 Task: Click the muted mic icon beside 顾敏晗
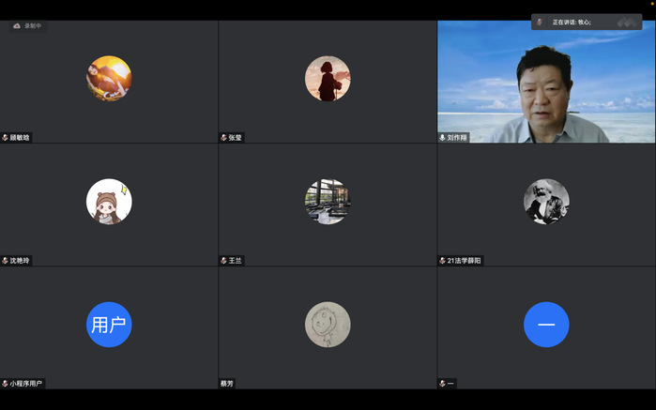(6, 137)
